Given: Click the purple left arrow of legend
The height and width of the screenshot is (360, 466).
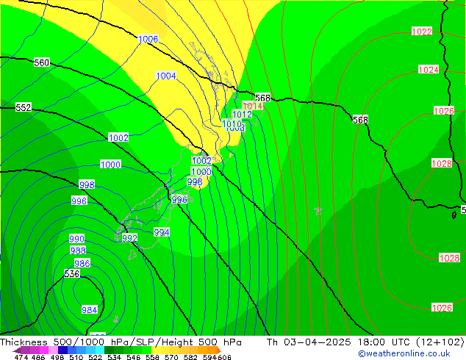Looking at the screenshot, I should [17, 350].
